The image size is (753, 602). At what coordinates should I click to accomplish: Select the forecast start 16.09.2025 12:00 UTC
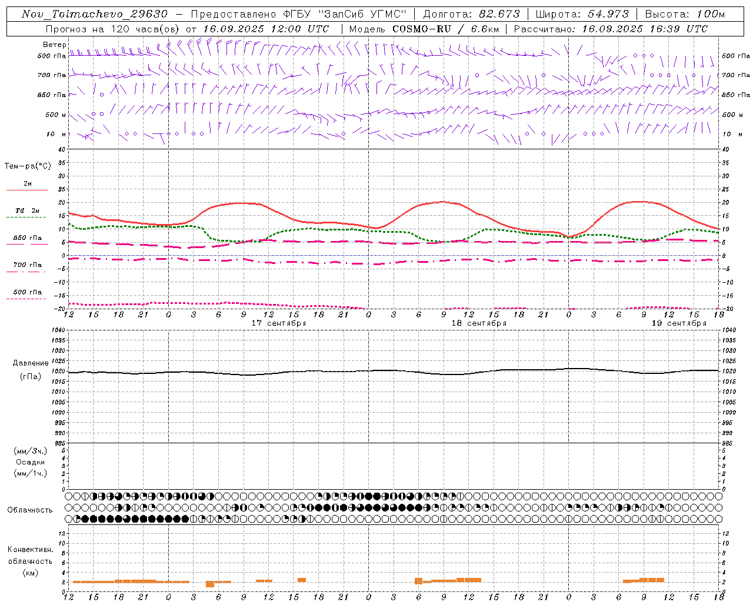[266, 29]
